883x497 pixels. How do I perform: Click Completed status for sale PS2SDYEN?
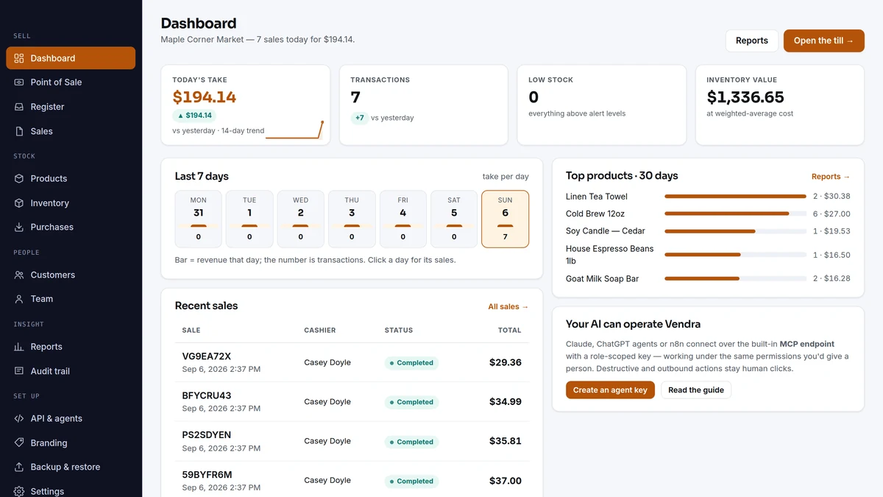pos(412,442)
